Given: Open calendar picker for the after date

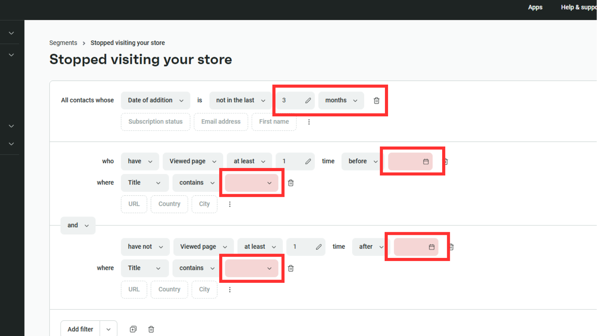Looking at the screenshot, I should pyautogui.click(x=431, y=247).
